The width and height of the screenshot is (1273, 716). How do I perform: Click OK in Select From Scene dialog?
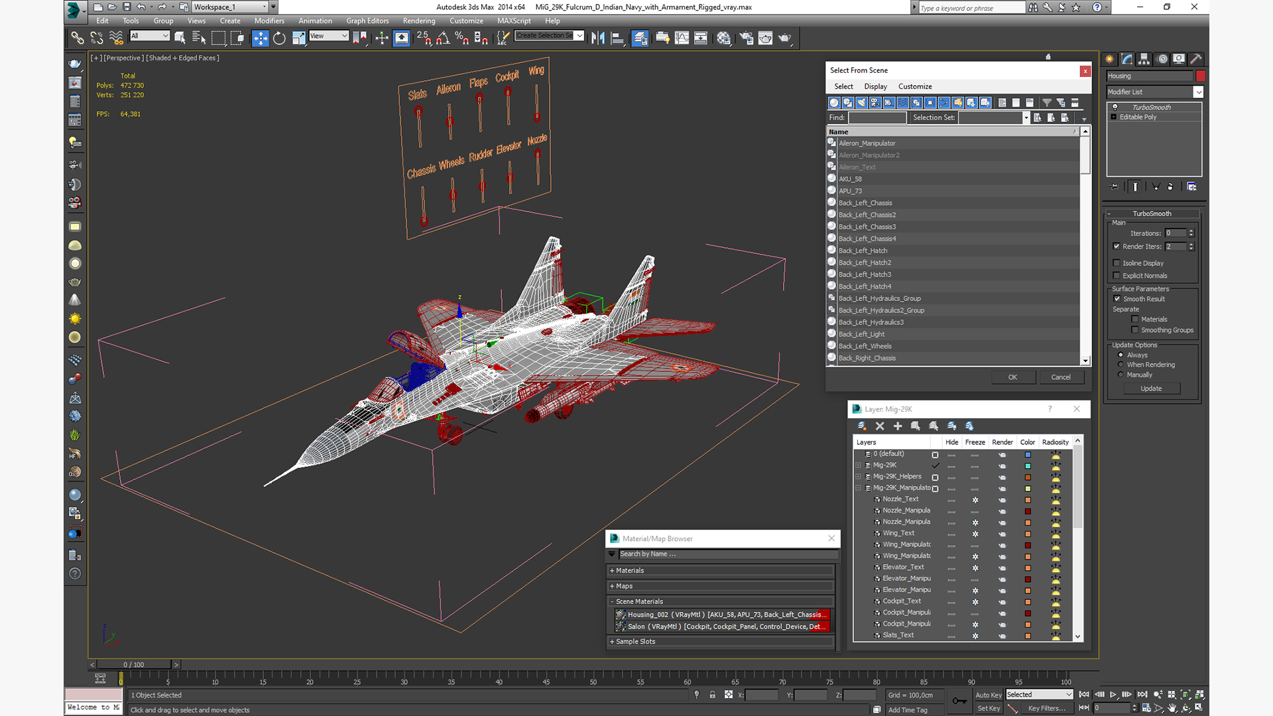coord(1012,377)
